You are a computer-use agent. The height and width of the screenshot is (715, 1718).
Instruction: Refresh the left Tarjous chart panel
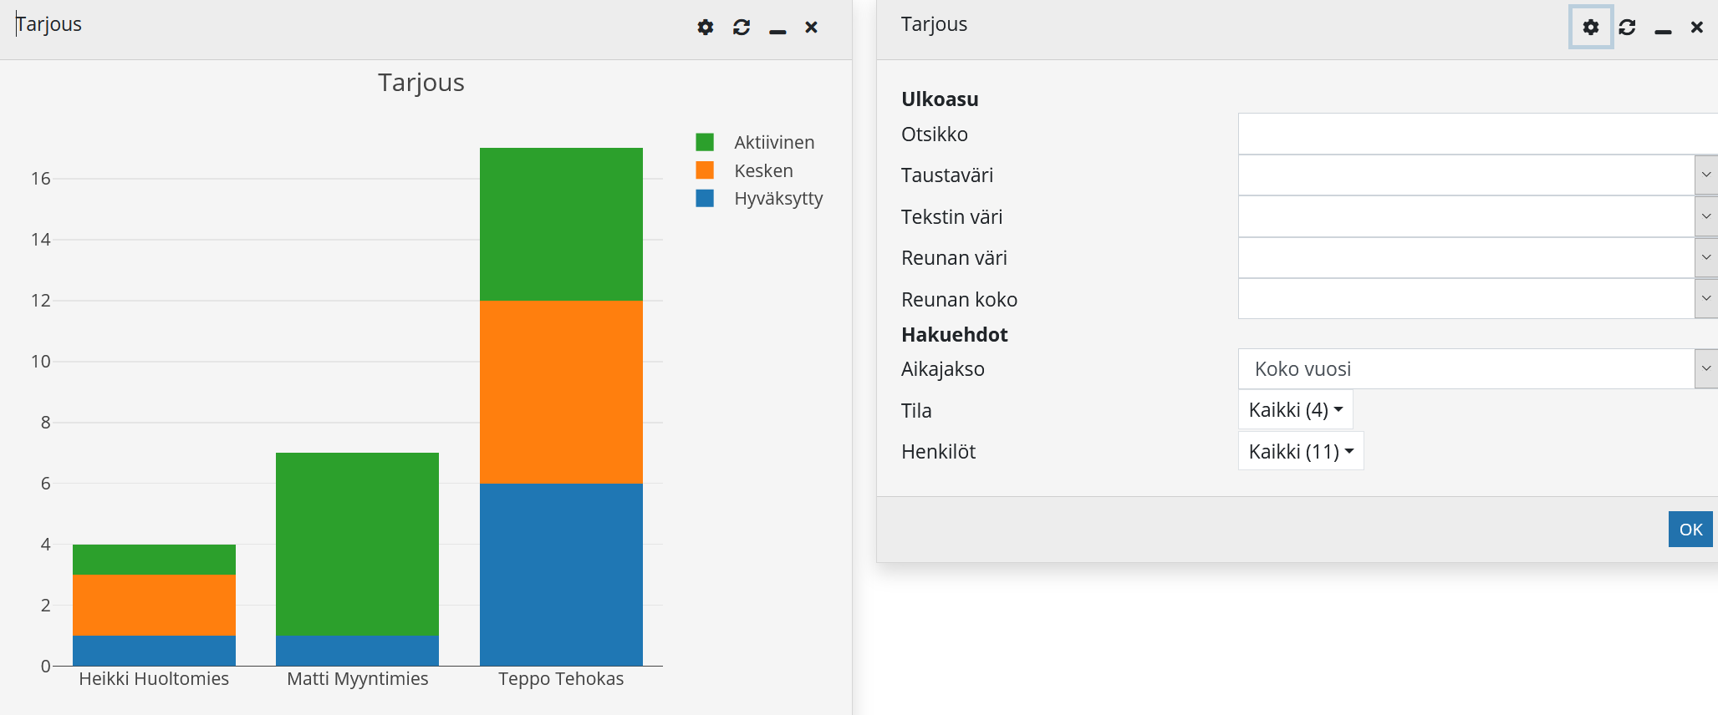pyautogui.click(x=742, y=28)
